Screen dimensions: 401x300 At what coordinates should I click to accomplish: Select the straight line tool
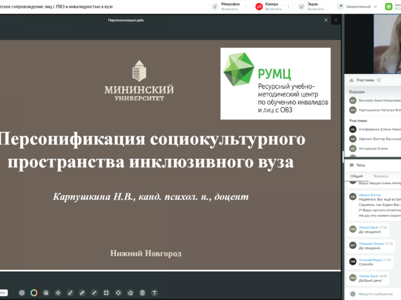pyautogui.click(x=94, y=292)
